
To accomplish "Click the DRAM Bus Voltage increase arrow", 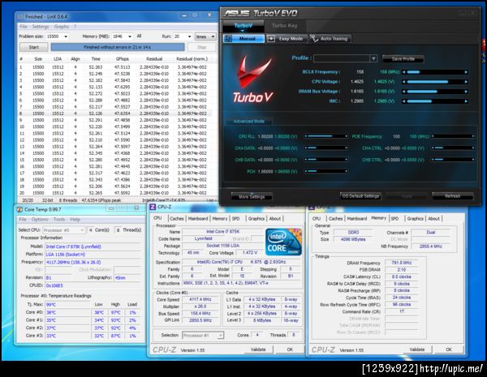I will pos(466,92).
